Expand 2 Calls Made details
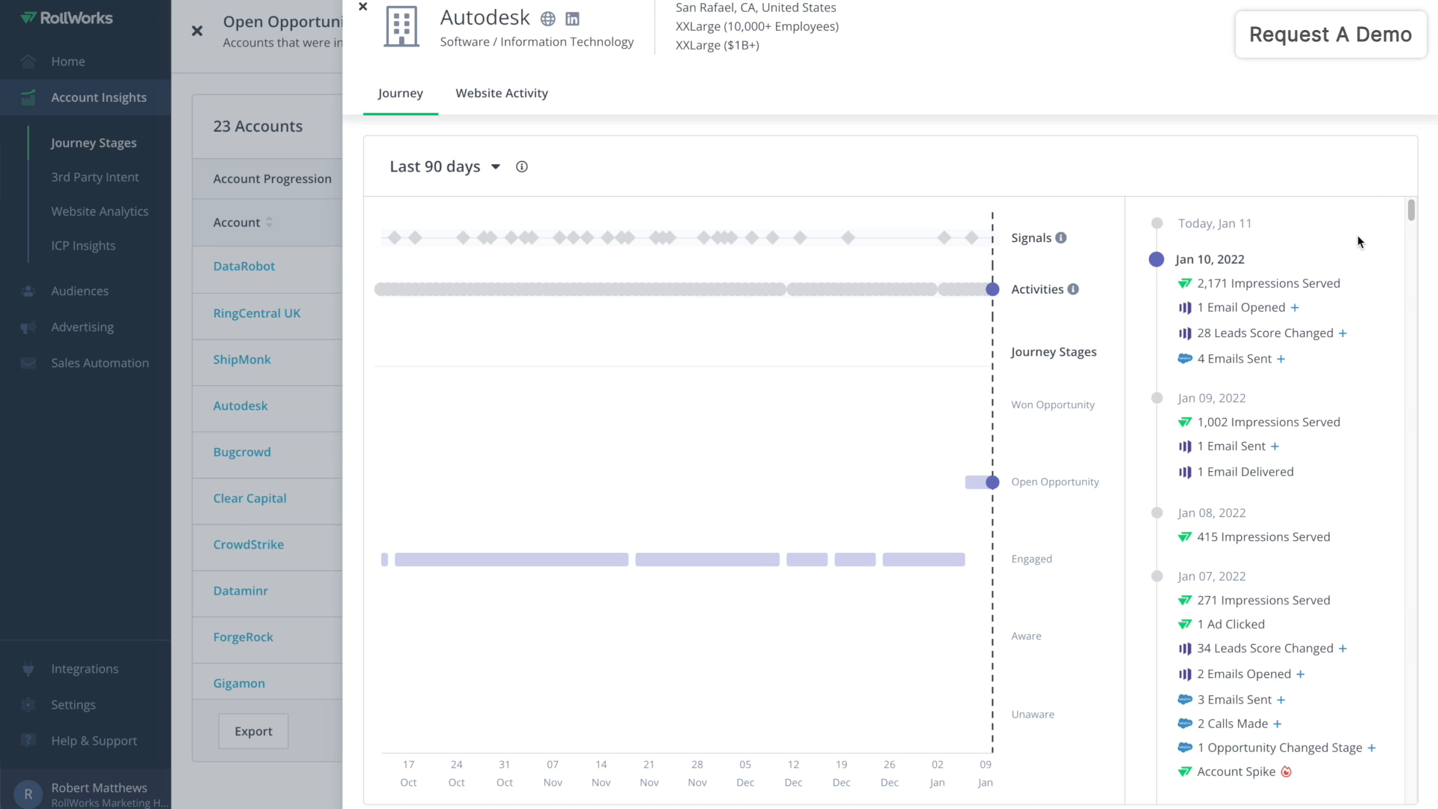Image resolution: width=1438 pixels, height=809 pixels. pyautogui.click(x=1278, y=724)
